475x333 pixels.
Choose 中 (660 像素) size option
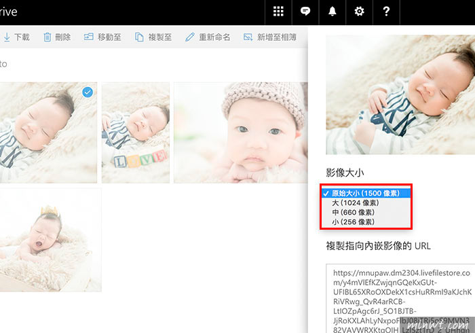tap(366, 212)
